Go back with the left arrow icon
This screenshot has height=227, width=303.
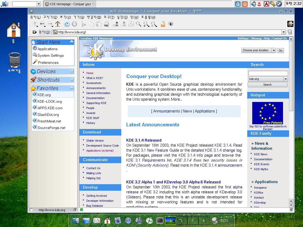point(42,24)
